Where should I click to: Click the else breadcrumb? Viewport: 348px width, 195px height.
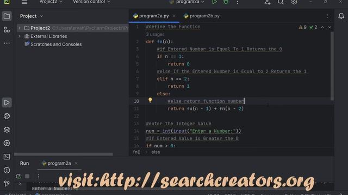[x=156, y=152]
